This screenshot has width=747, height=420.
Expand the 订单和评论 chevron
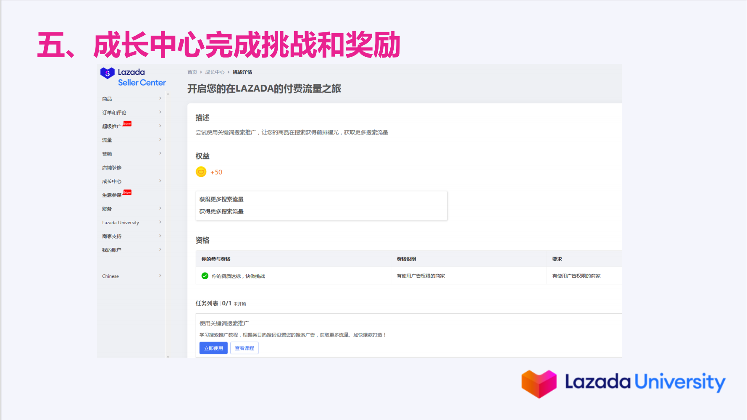pyautogui.click(x=160, y=112)
